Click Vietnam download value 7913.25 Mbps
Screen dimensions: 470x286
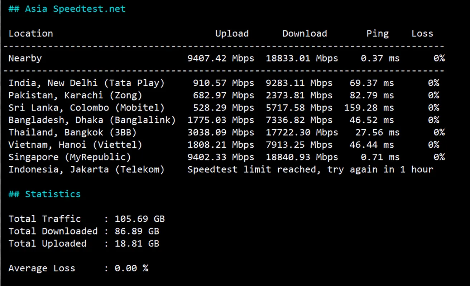point(299,145)
